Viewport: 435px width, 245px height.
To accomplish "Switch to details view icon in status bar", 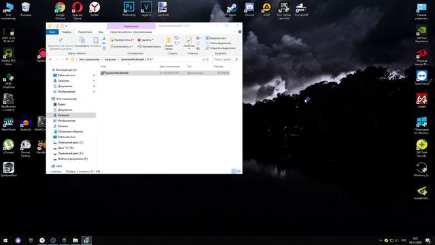I will (x=234, y=171).
